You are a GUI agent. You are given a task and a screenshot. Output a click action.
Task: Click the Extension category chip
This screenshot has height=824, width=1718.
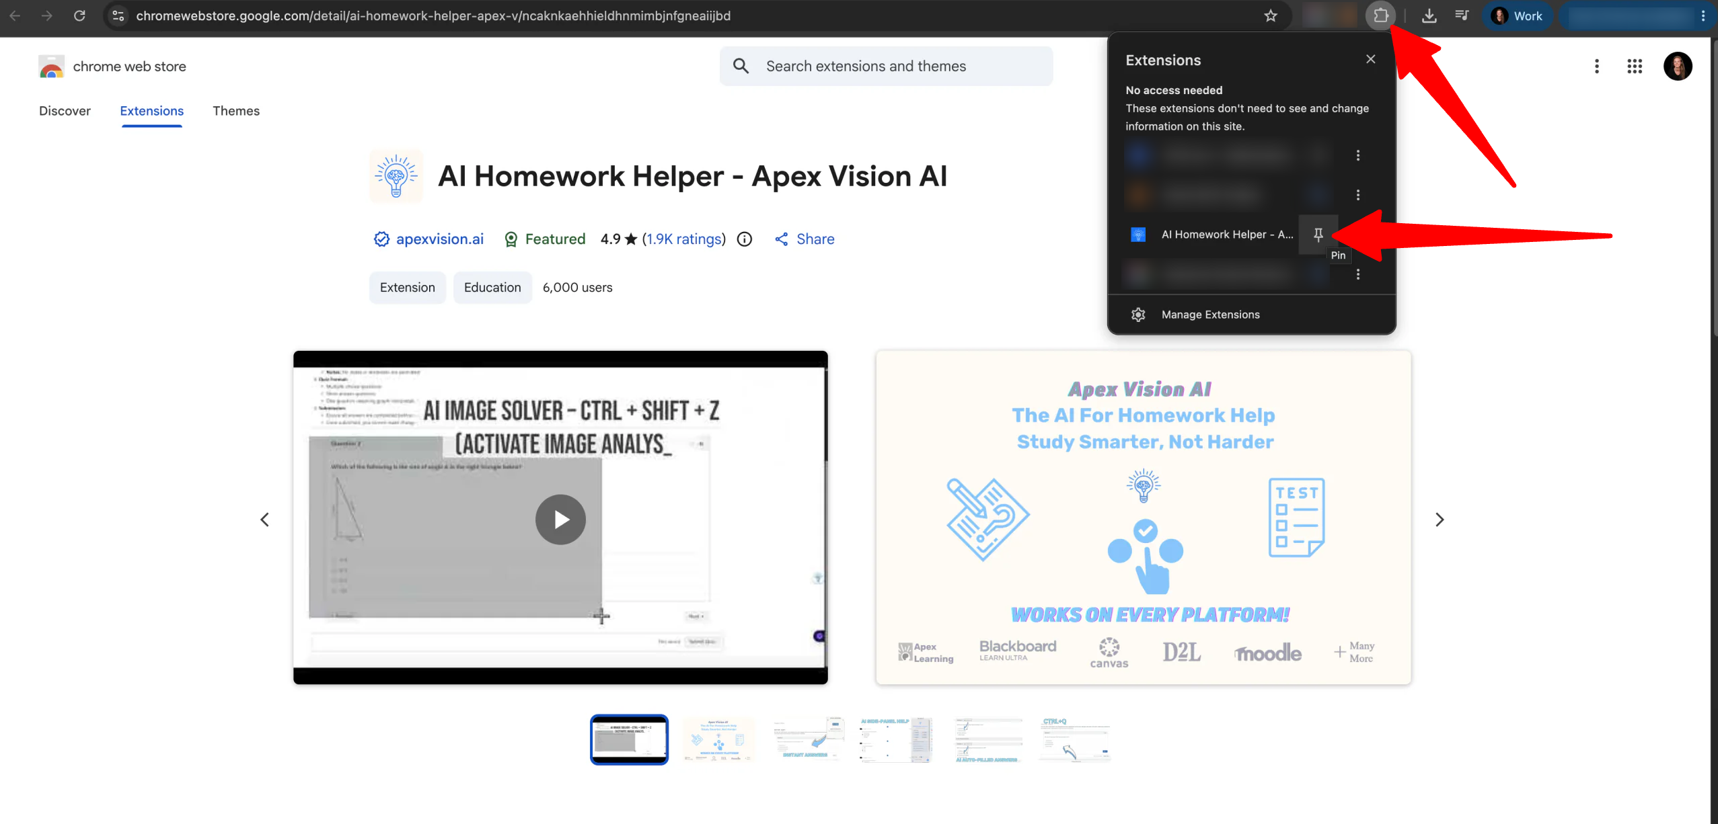click(x=407, y=287)
